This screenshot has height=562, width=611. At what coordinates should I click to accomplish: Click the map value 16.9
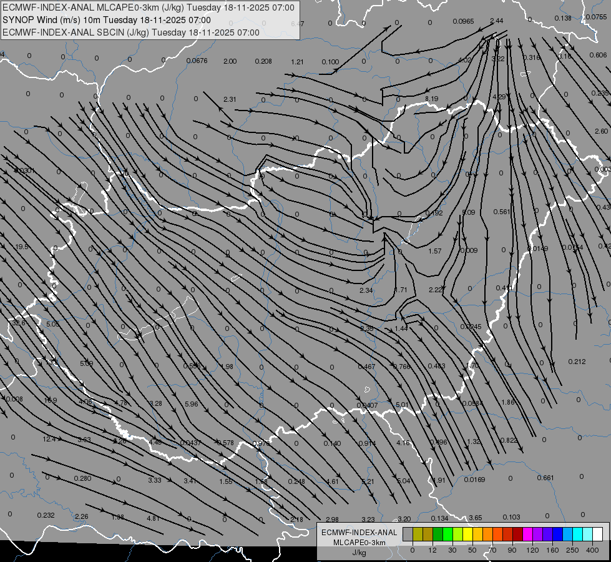click(51, 400)
